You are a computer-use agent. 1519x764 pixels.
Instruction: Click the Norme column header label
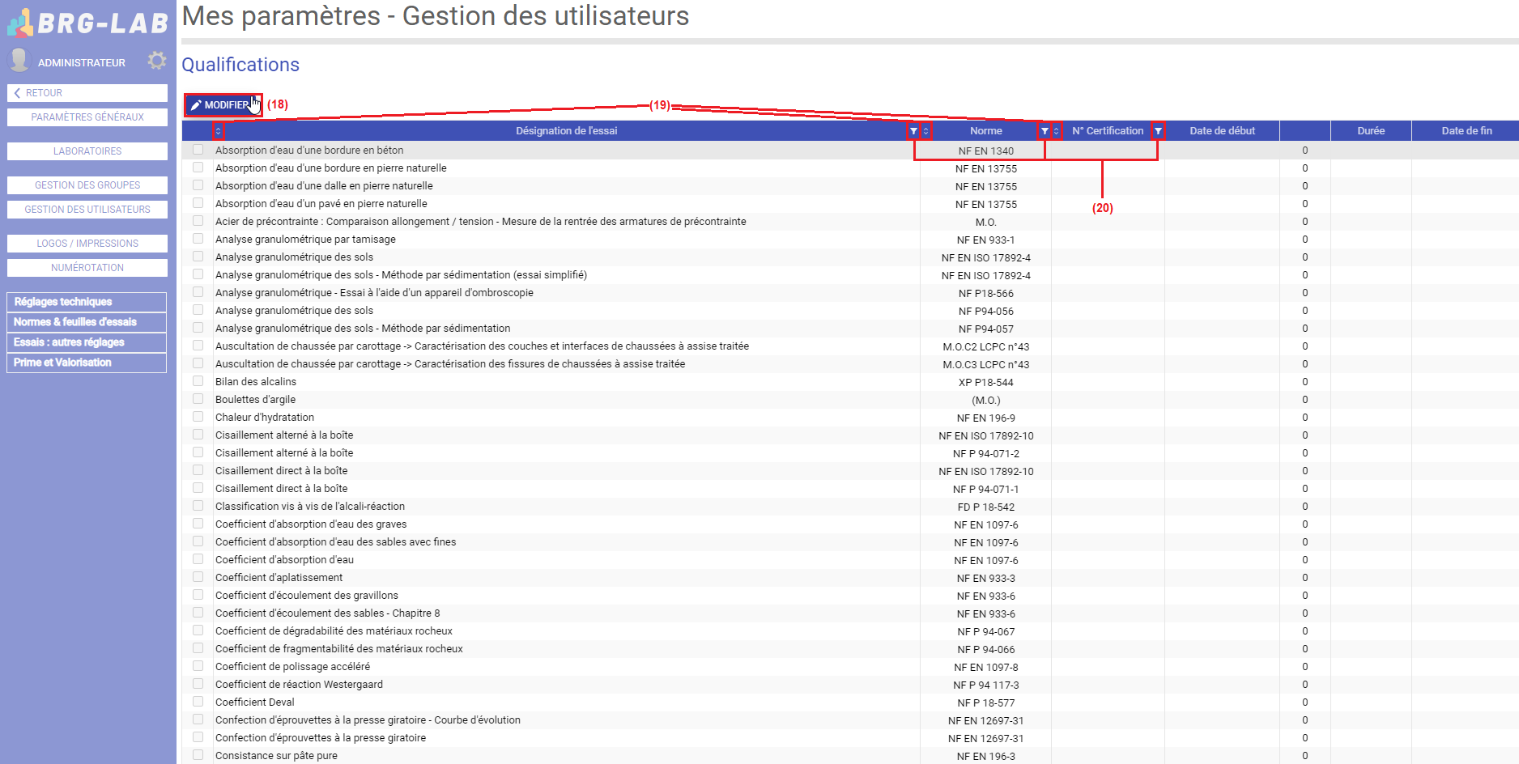(985, 131)
